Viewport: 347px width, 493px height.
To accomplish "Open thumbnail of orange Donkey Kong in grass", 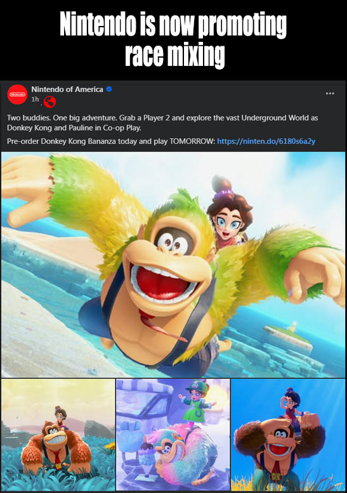I will tap(58, 435).
